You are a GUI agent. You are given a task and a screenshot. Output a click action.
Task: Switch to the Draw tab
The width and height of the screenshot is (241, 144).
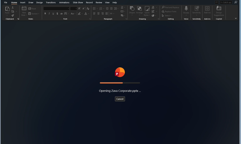point(31,2)
